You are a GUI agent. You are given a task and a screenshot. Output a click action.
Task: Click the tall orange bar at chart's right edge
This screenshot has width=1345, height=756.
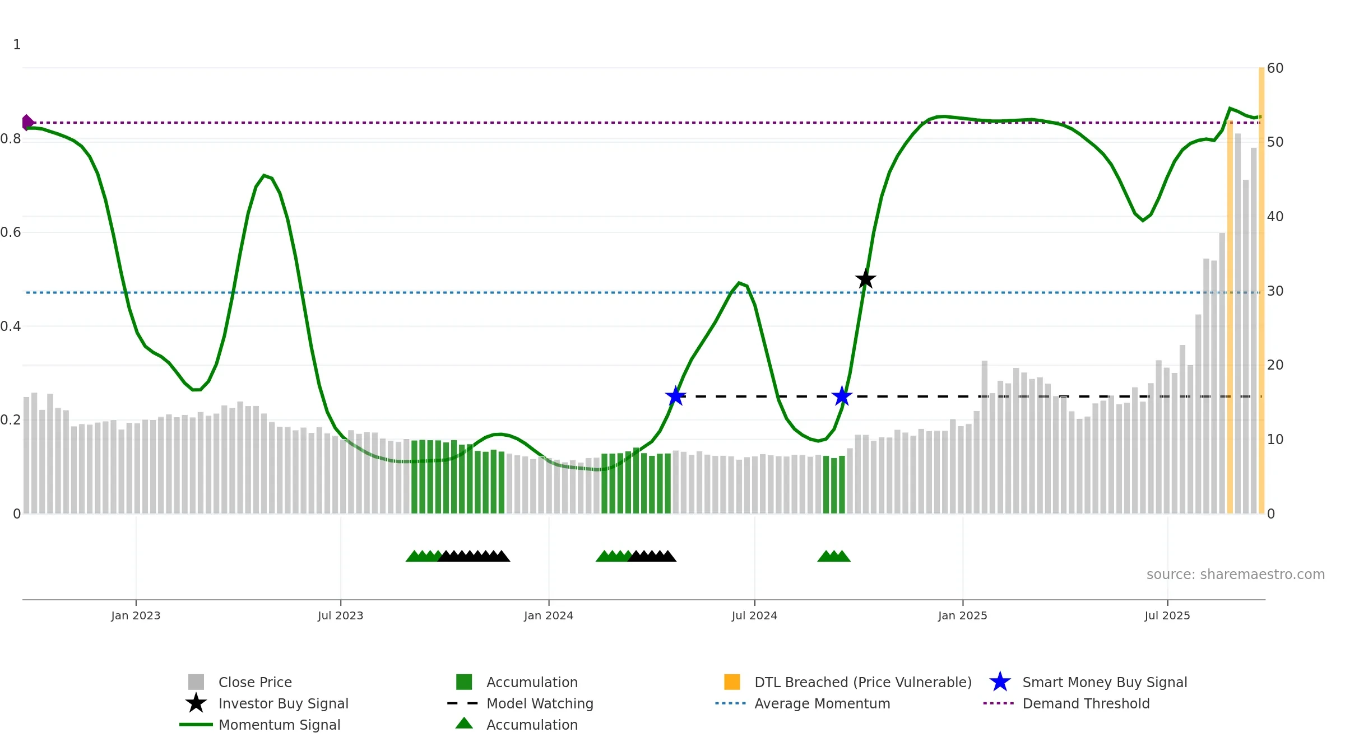tap(1261, 291)
